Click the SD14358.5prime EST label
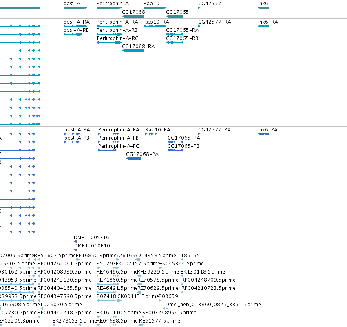 tap(155, 256)
